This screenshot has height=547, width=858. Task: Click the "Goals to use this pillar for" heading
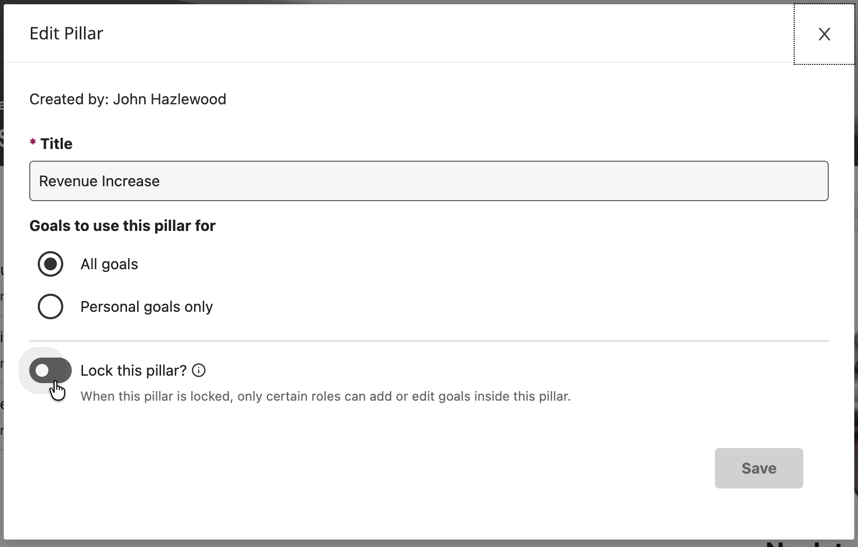pyautogui.click(x=122, y=226)
